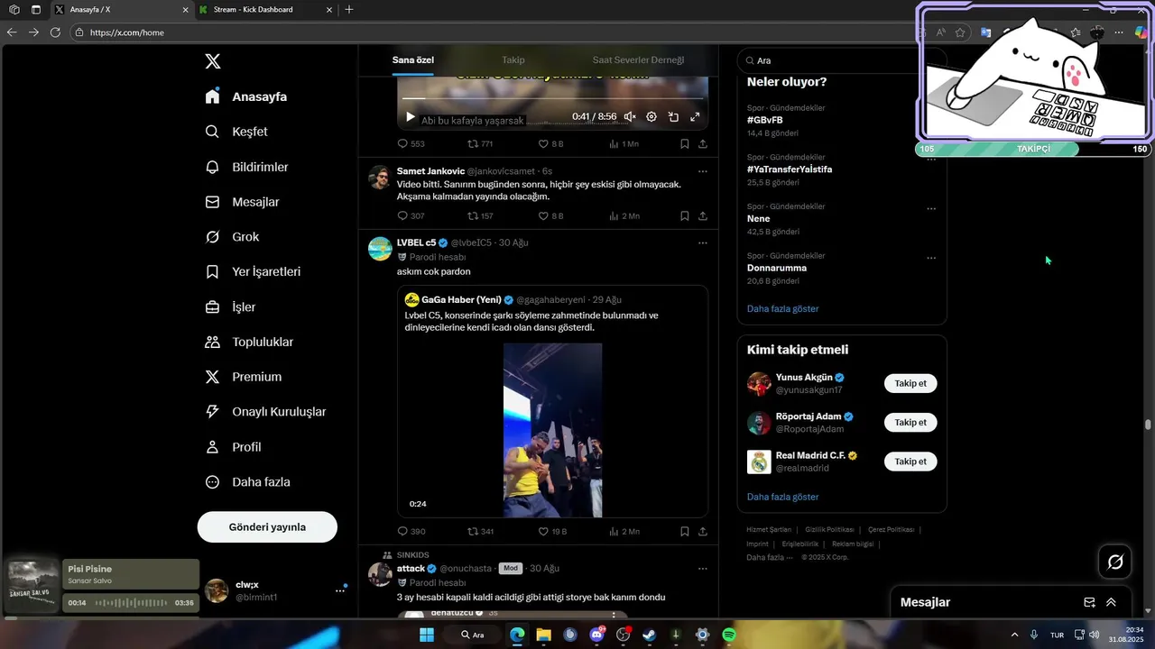
Task: Switch to Sana özel tab
Action: point(413,60)
